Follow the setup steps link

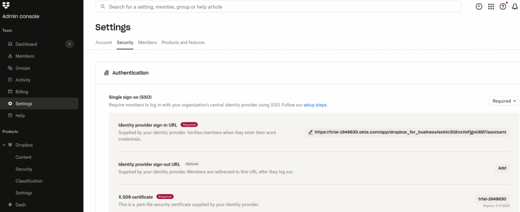click(315, 105)
